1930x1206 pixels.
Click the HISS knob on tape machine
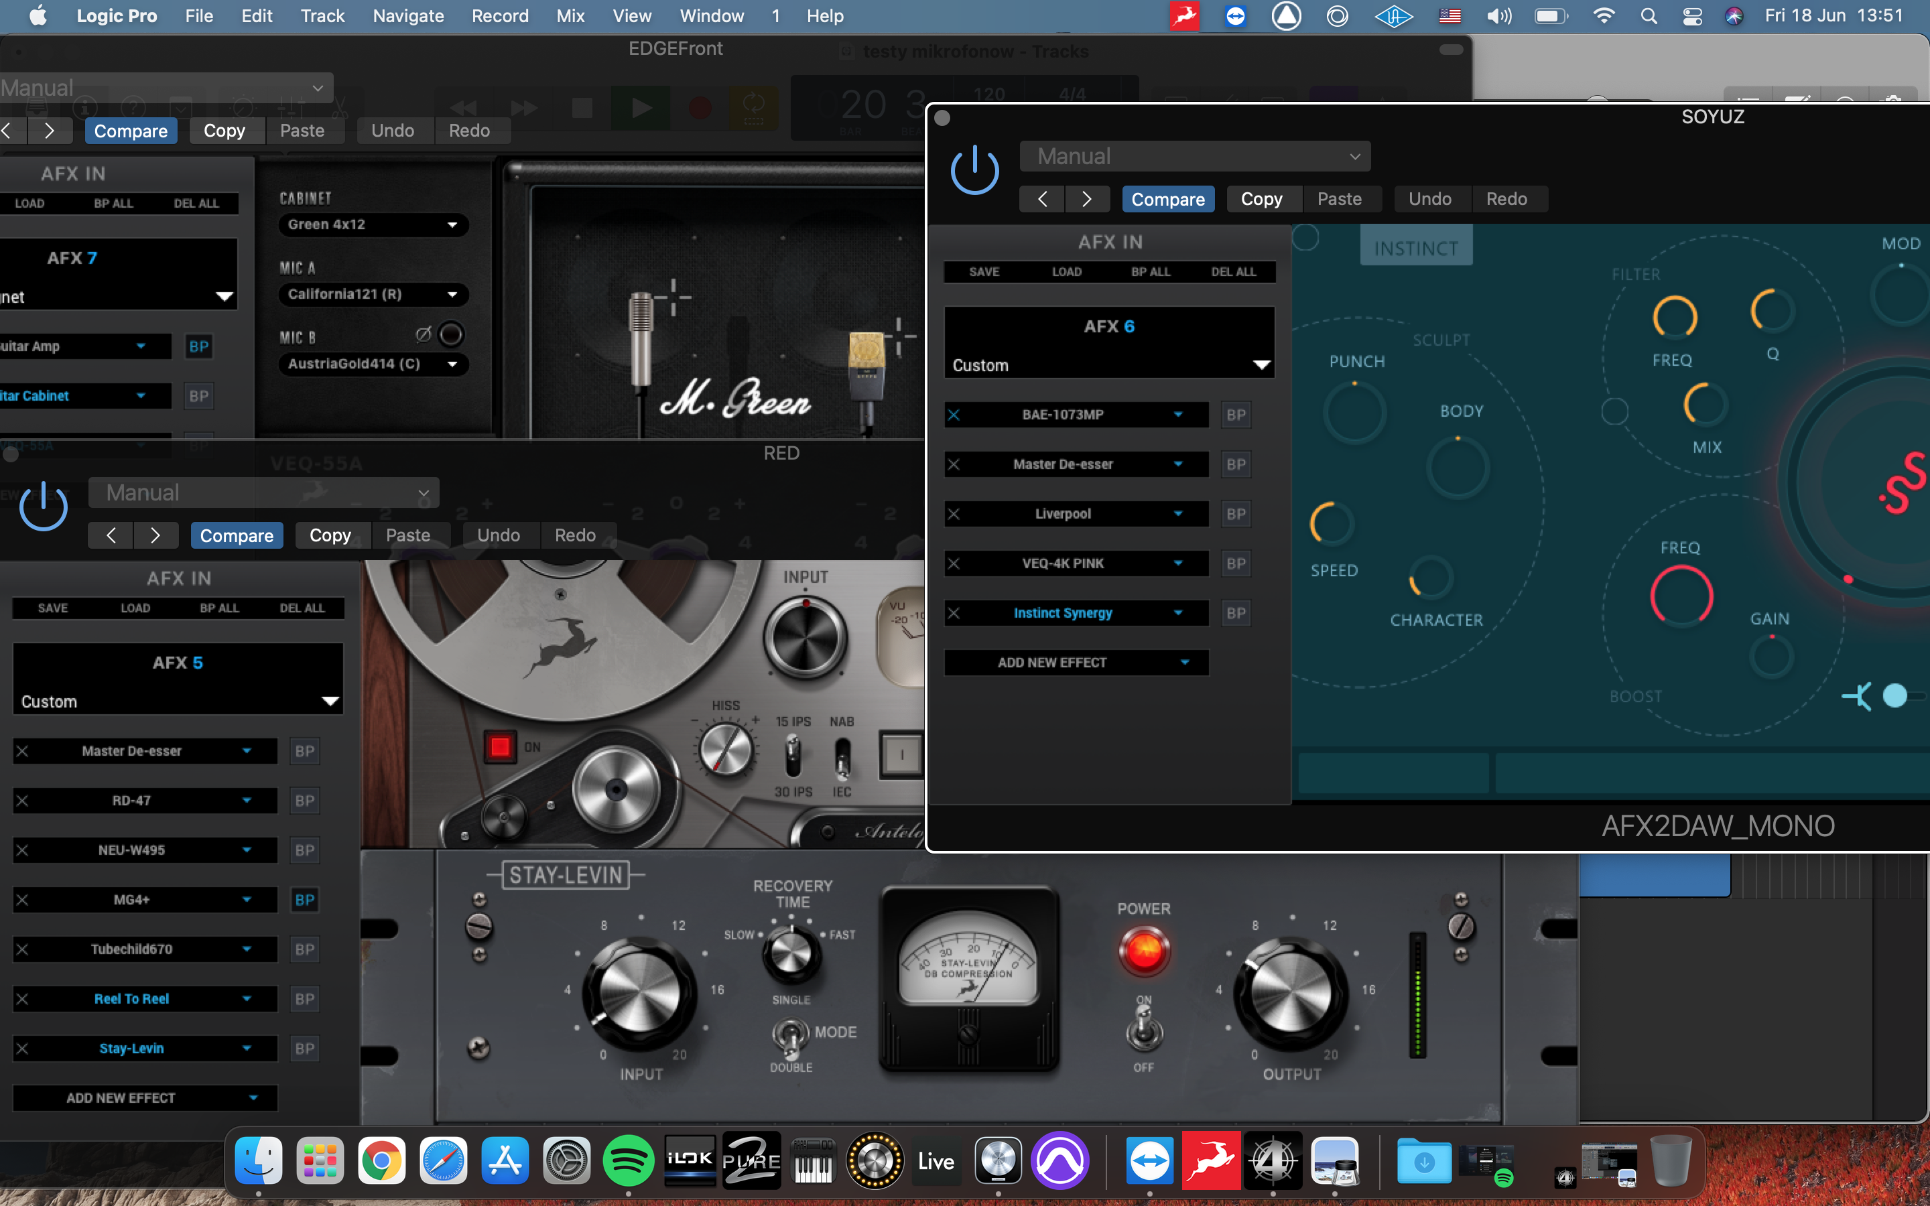point(726,750)
